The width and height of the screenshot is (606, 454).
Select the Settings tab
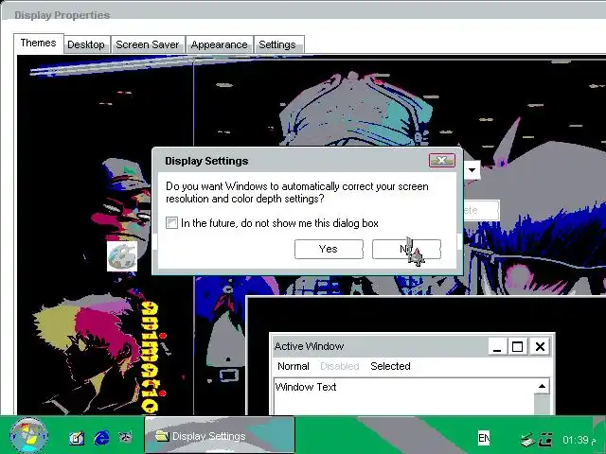click(277, 44)
